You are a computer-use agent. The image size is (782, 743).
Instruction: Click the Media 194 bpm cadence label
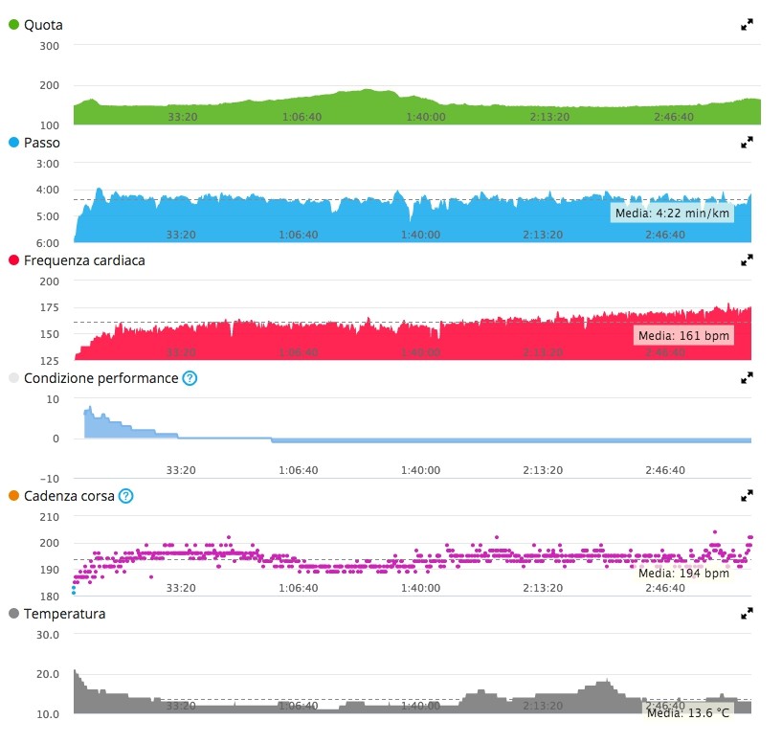pos(683,573)
